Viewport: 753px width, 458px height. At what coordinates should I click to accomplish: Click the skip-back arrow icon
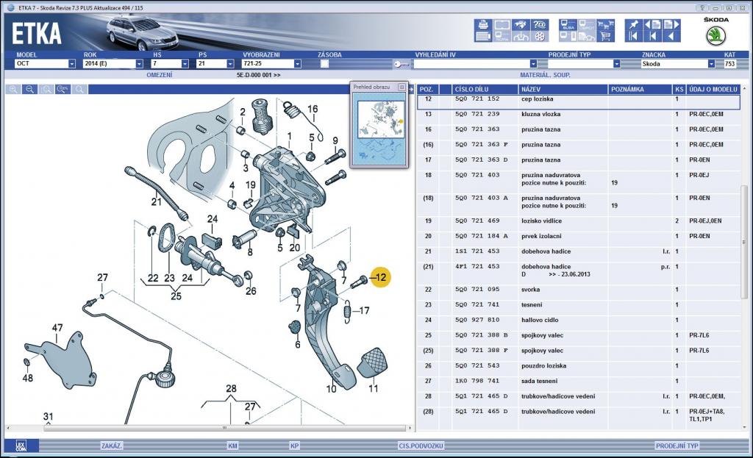click(653, 36)
